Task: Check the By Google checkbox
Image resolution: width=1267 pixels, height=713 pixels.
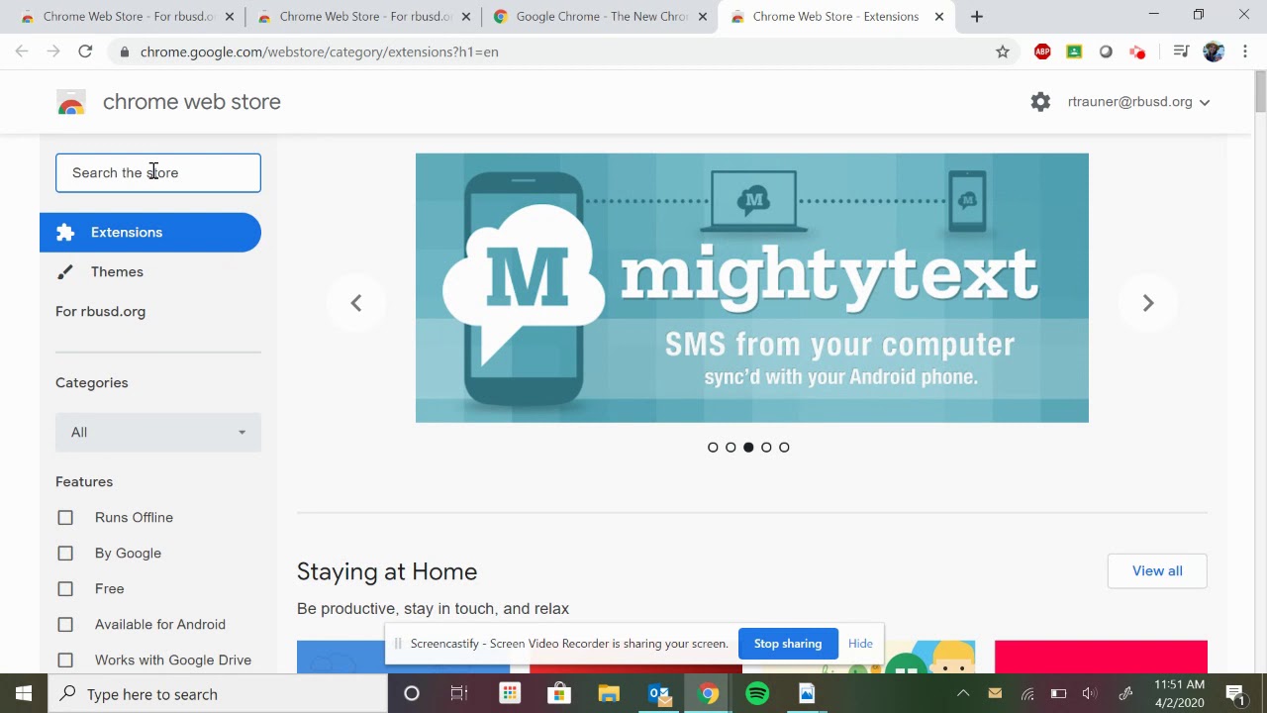Action: coord(65,553)
